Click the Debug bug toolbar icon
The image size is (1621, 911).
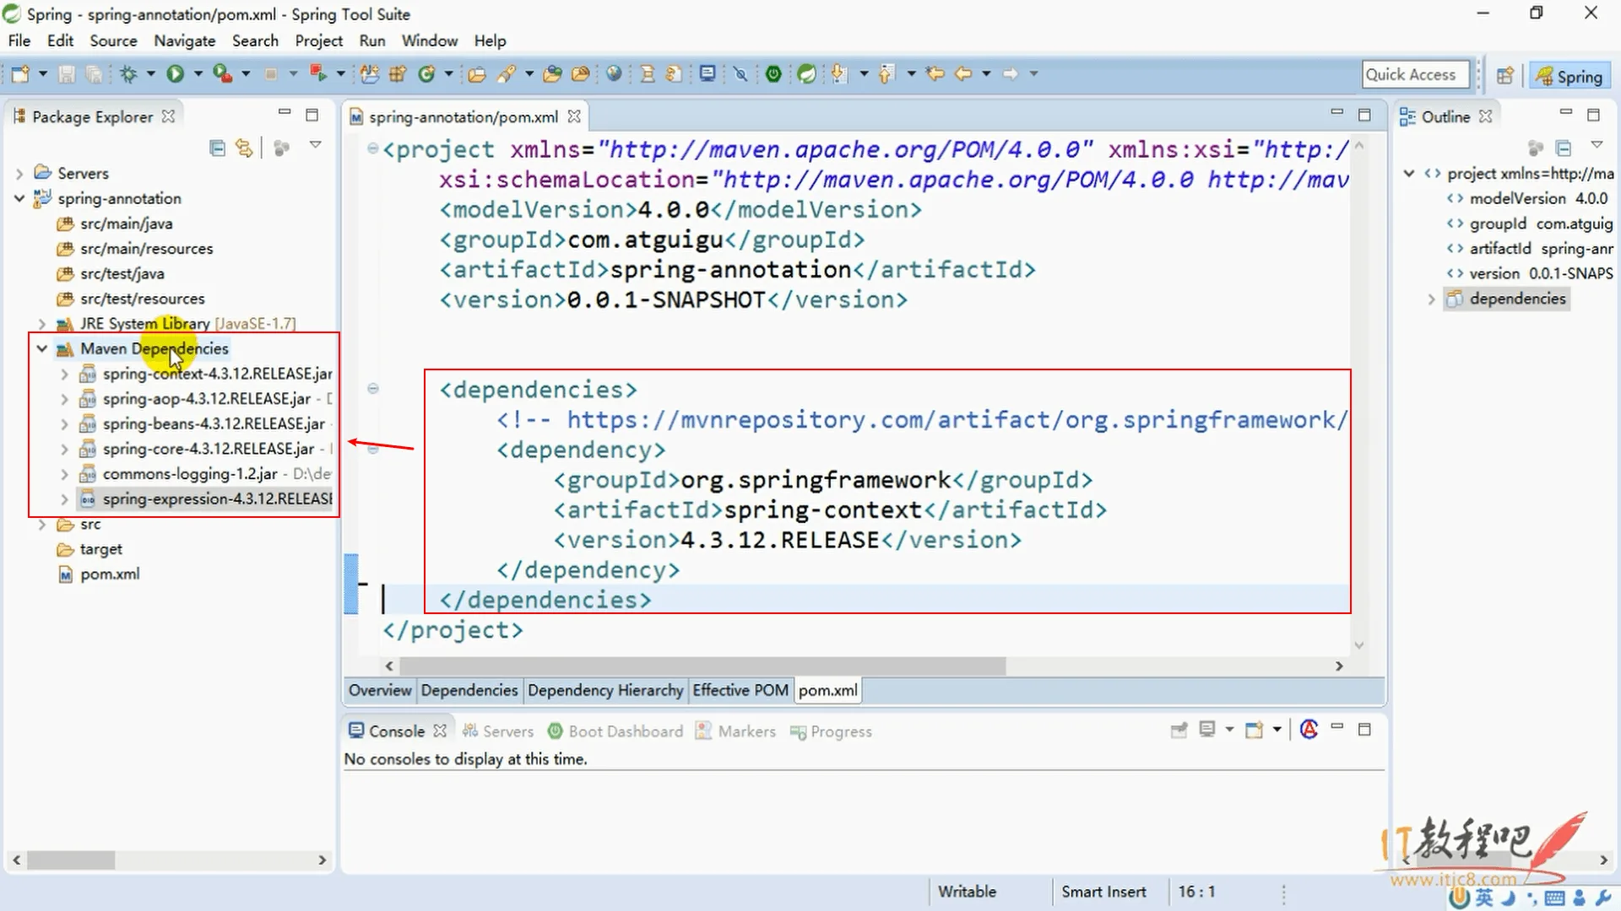[128, 74]
